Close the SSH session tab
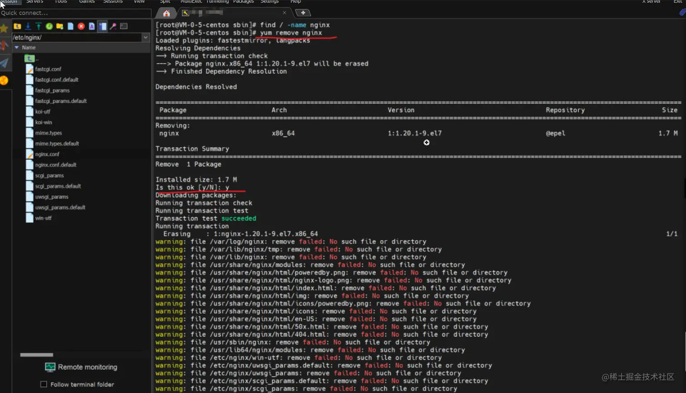 pos(284,13)
